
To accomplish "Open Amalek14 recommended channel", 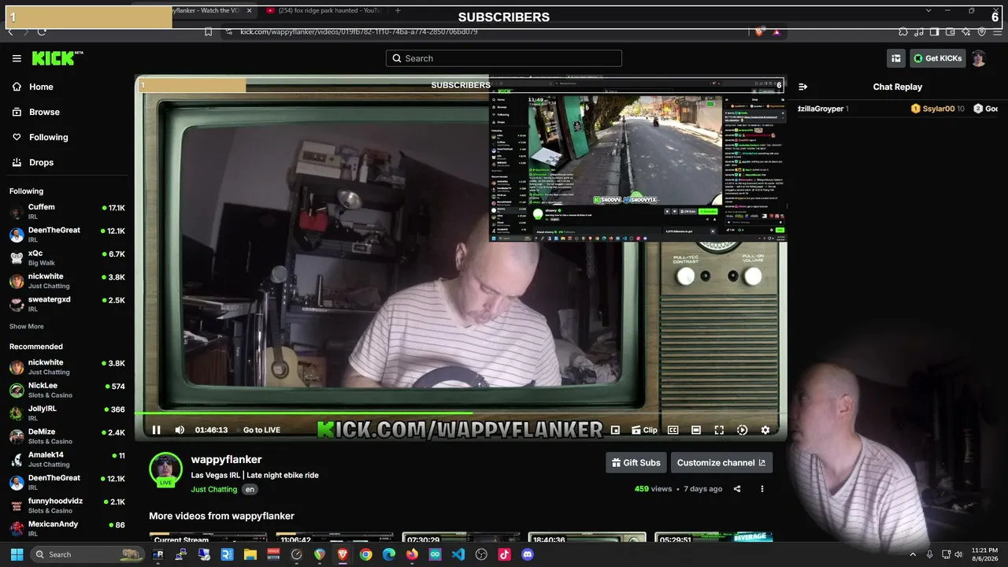I will pyautogui.click(x=67, y=459).
